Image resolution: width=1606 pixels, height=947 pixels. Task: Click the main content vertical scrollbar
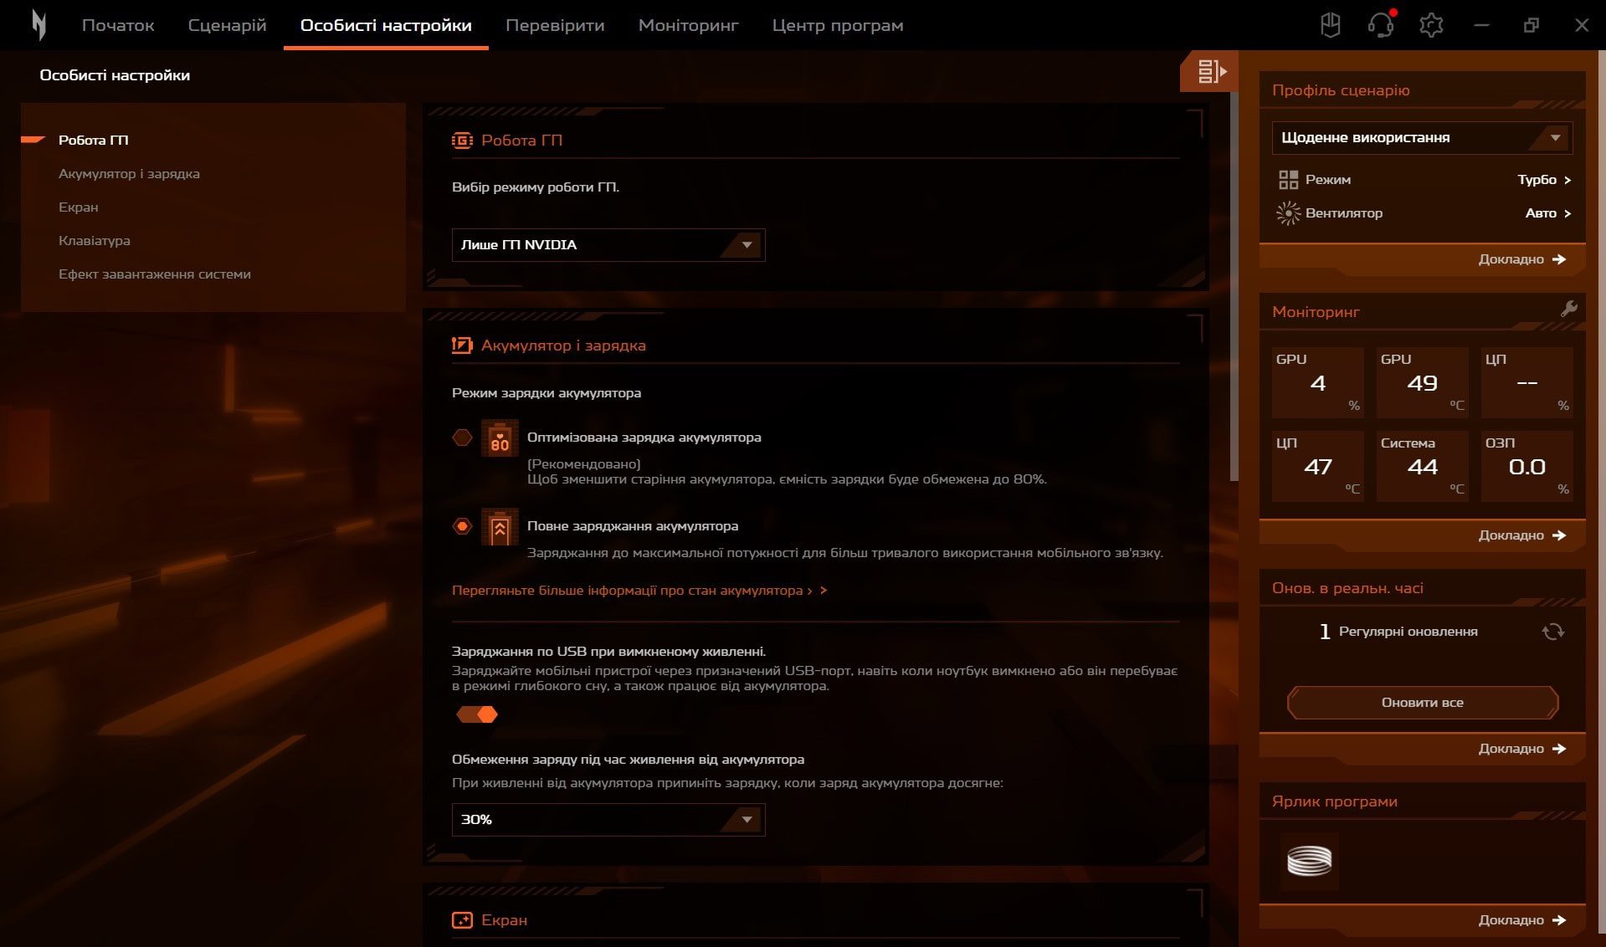pos(1234,284)
